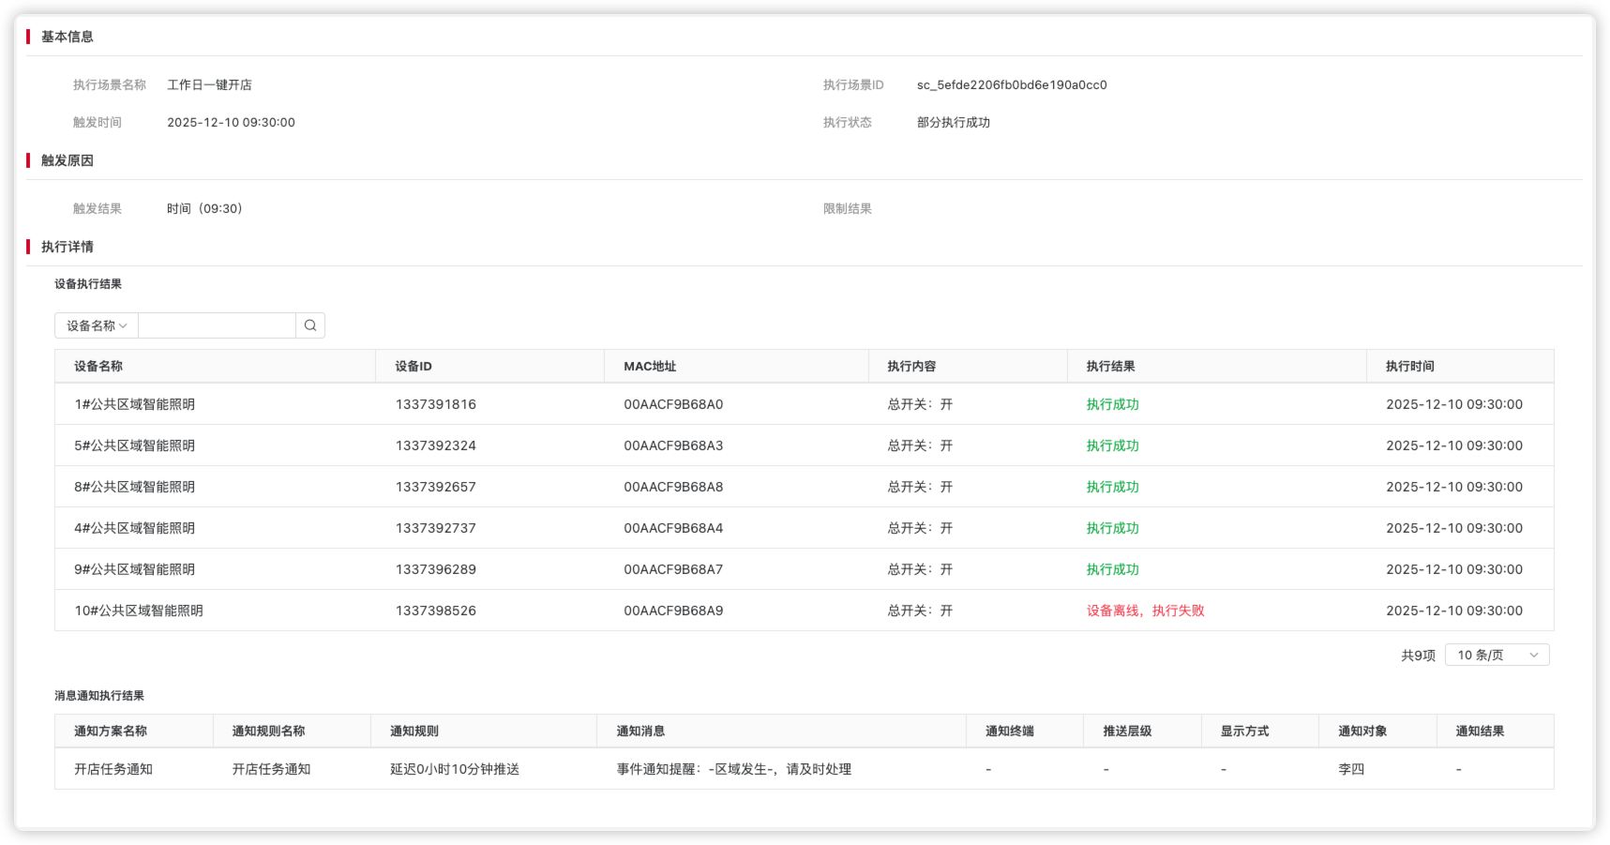1610x845 pixels.
Task: Click the 执行详情 section heading
Action: [68, 247]
